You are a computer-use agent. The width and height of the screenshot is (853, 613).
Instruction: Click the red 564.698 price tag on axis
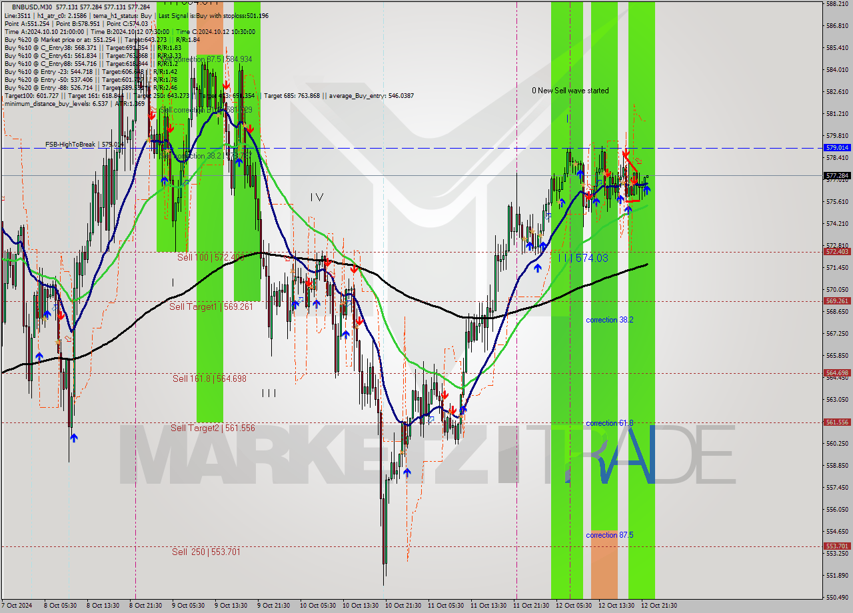coord(837,373)
